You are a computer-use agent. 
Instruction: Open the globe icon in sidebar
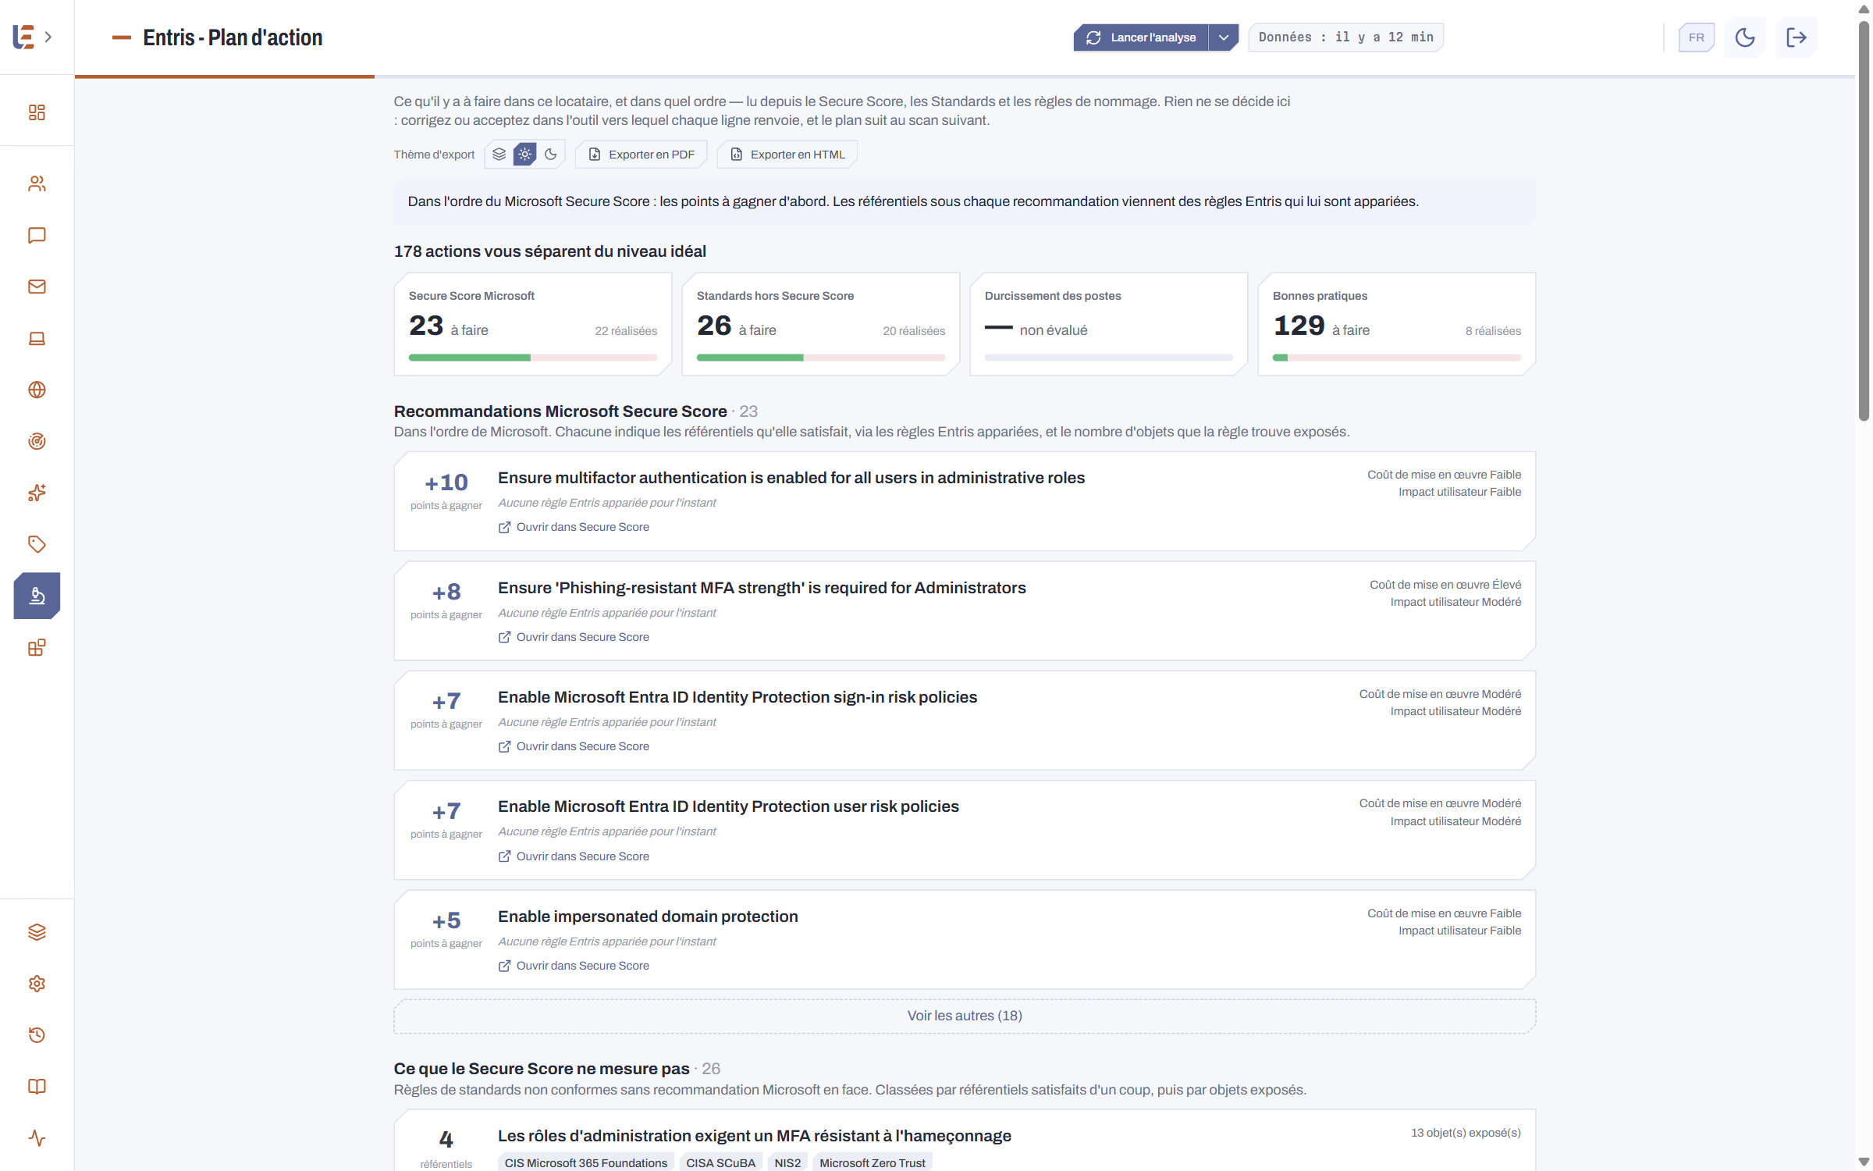[x=37, y=390]
